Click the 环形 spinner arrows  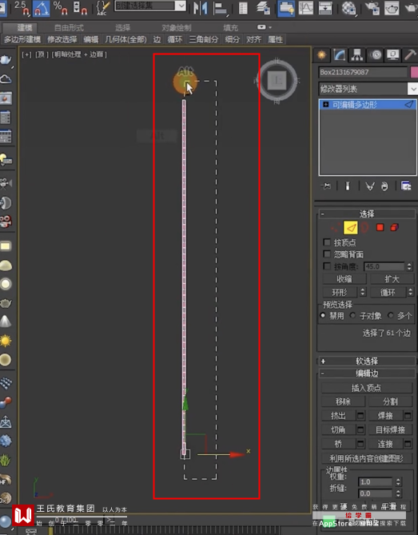coord(362,292)
